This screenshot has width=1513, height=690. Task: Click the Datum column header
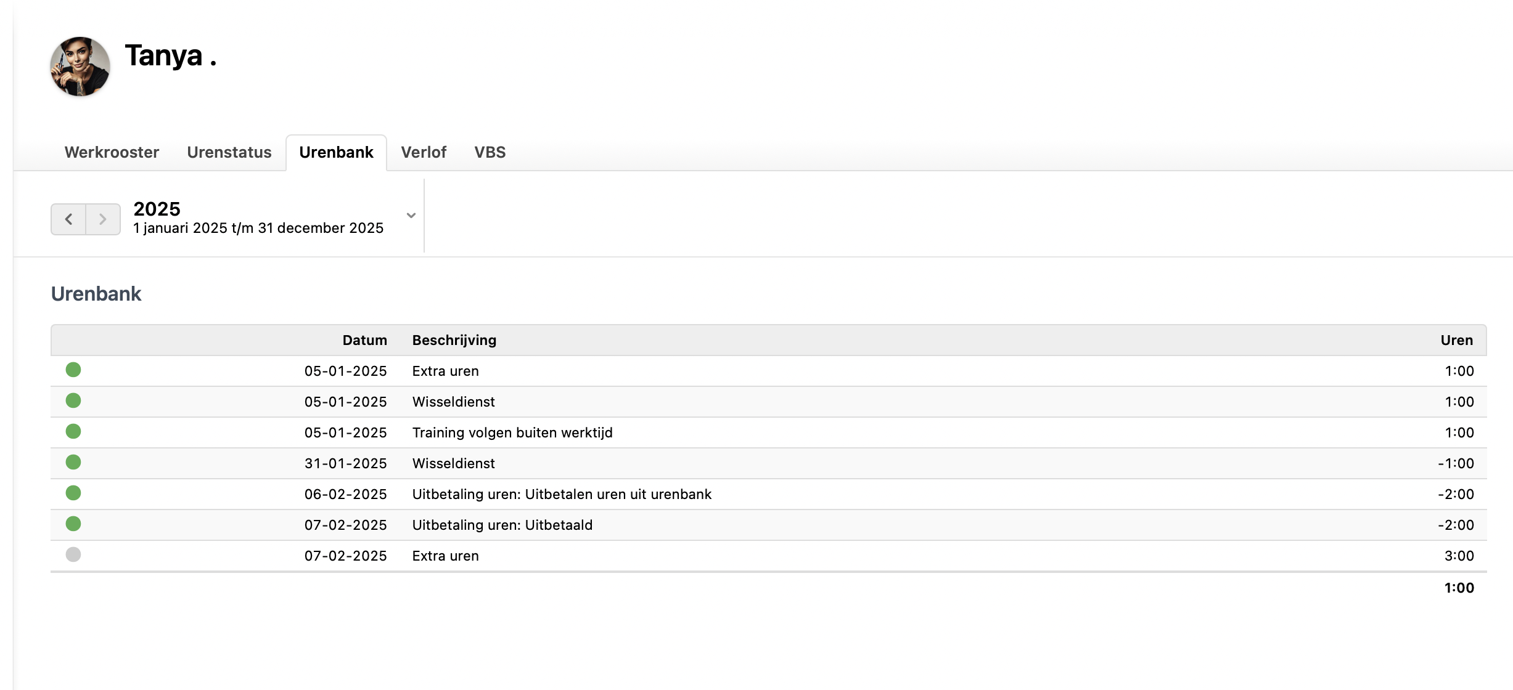pyautogui.click(x=364, y=340)
